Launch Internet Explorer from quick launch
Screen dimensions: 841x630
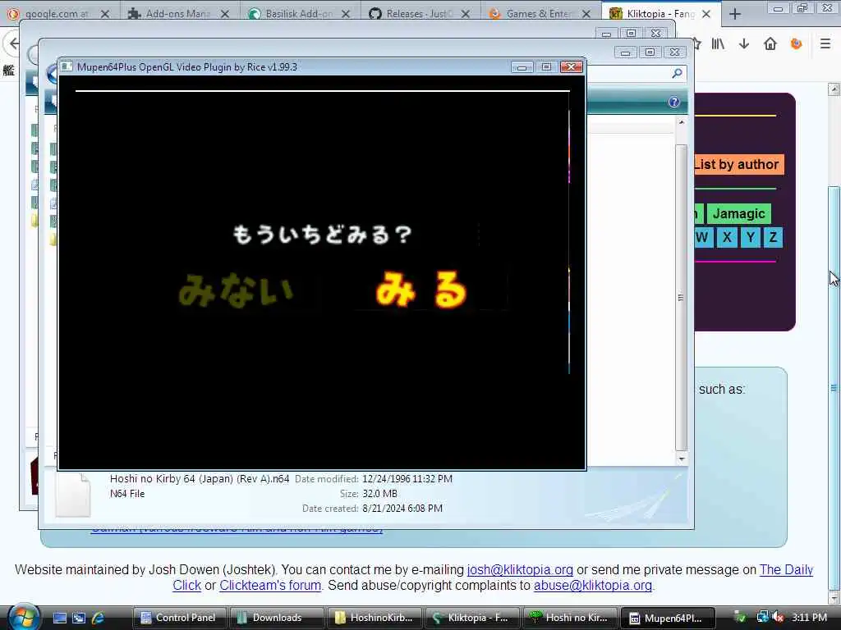99,618
